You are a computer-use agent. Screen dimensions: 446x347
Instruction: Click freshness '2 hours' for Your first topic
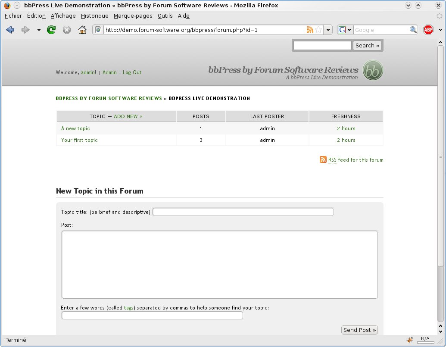(x=346, y=140)
